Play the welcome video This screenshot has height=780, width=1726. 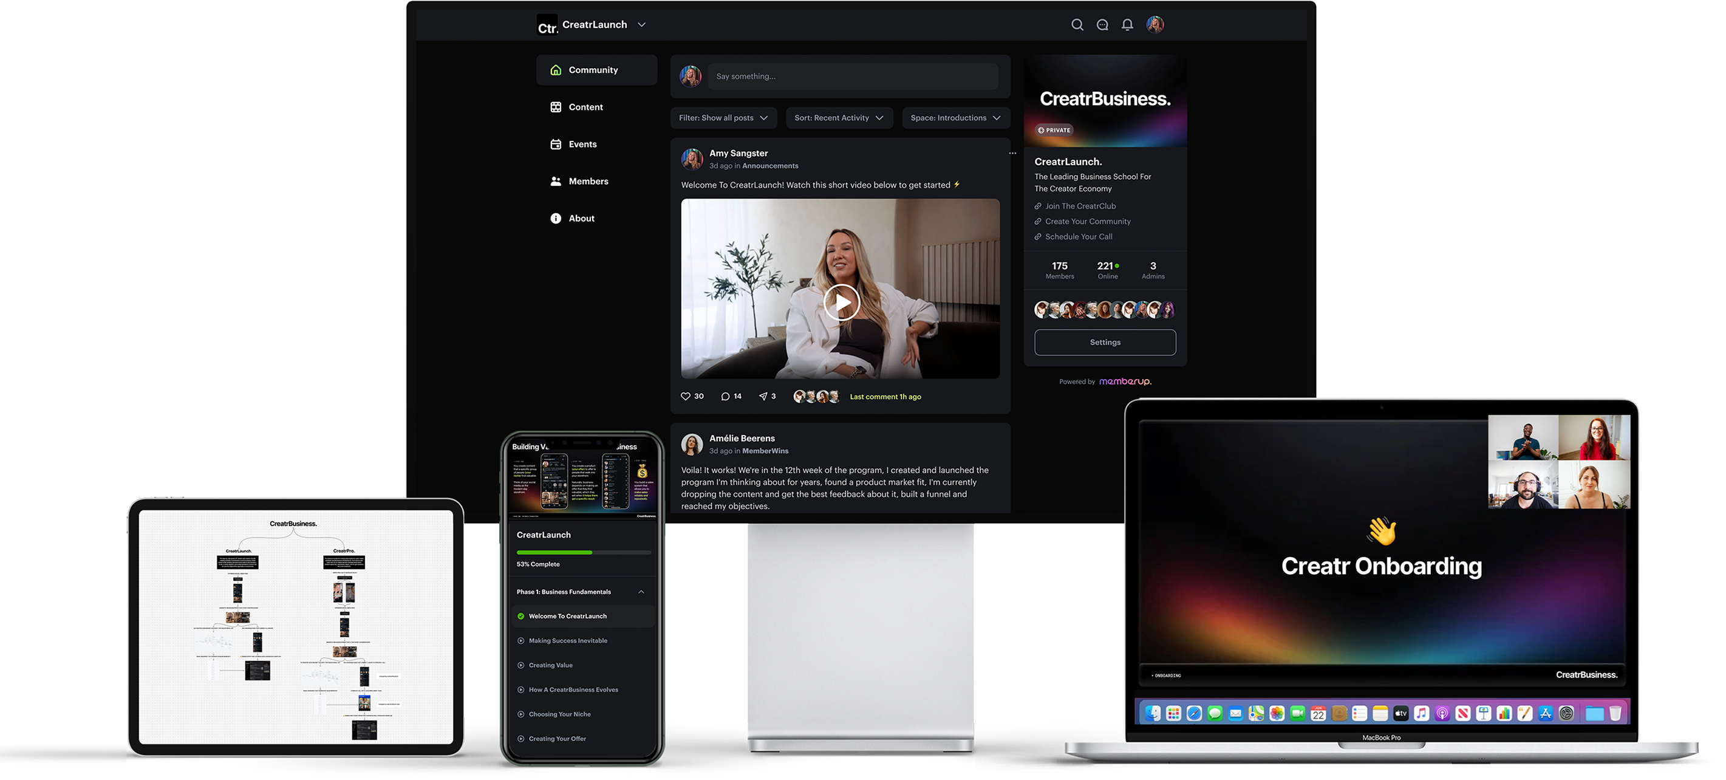(841, 302)
